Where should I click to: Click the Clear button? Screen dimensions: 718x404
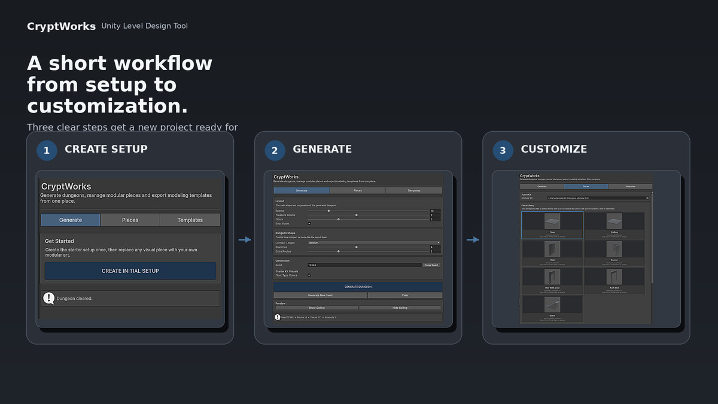404,295
